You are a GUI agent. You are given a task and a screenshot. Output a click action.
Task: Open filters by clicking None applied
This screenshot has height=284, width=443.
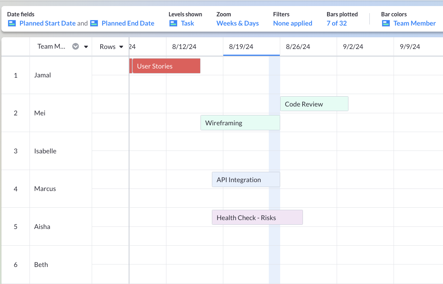click(x=293, y=23)
